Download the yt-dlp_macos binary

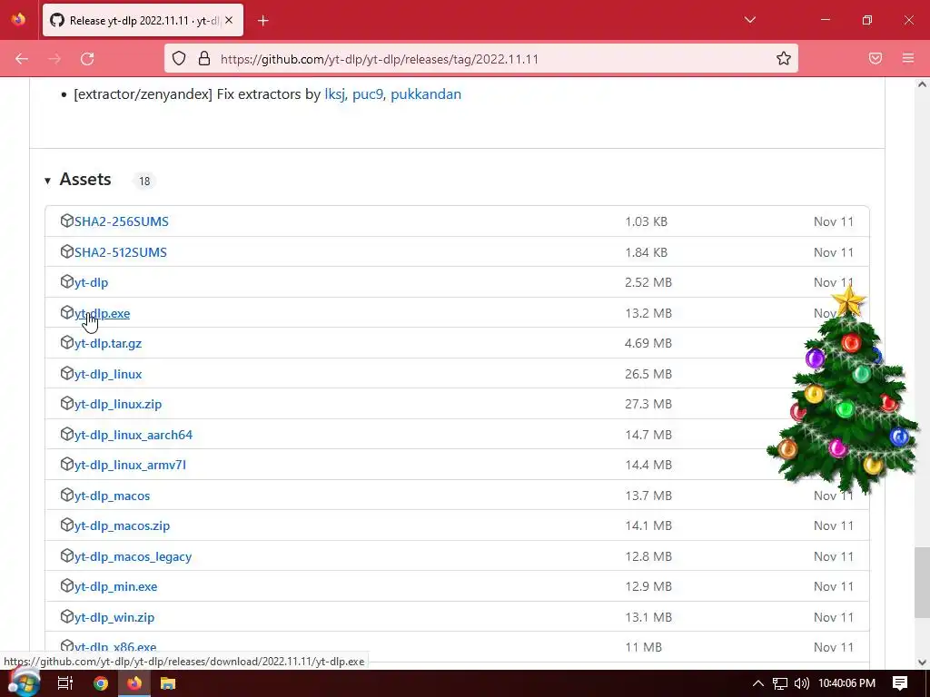[x=112, y=496]
